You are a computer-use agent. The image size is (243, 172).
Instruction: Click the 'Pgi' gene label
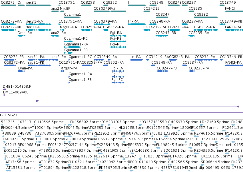pyautogui.click(x=113, y=8)
